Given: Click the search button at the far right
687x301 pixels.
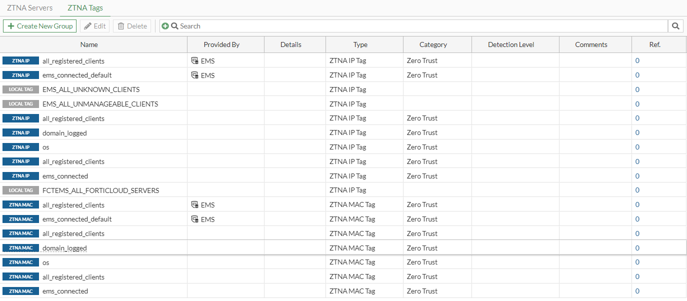Looking at the screenshot, I should pos(675,26).
